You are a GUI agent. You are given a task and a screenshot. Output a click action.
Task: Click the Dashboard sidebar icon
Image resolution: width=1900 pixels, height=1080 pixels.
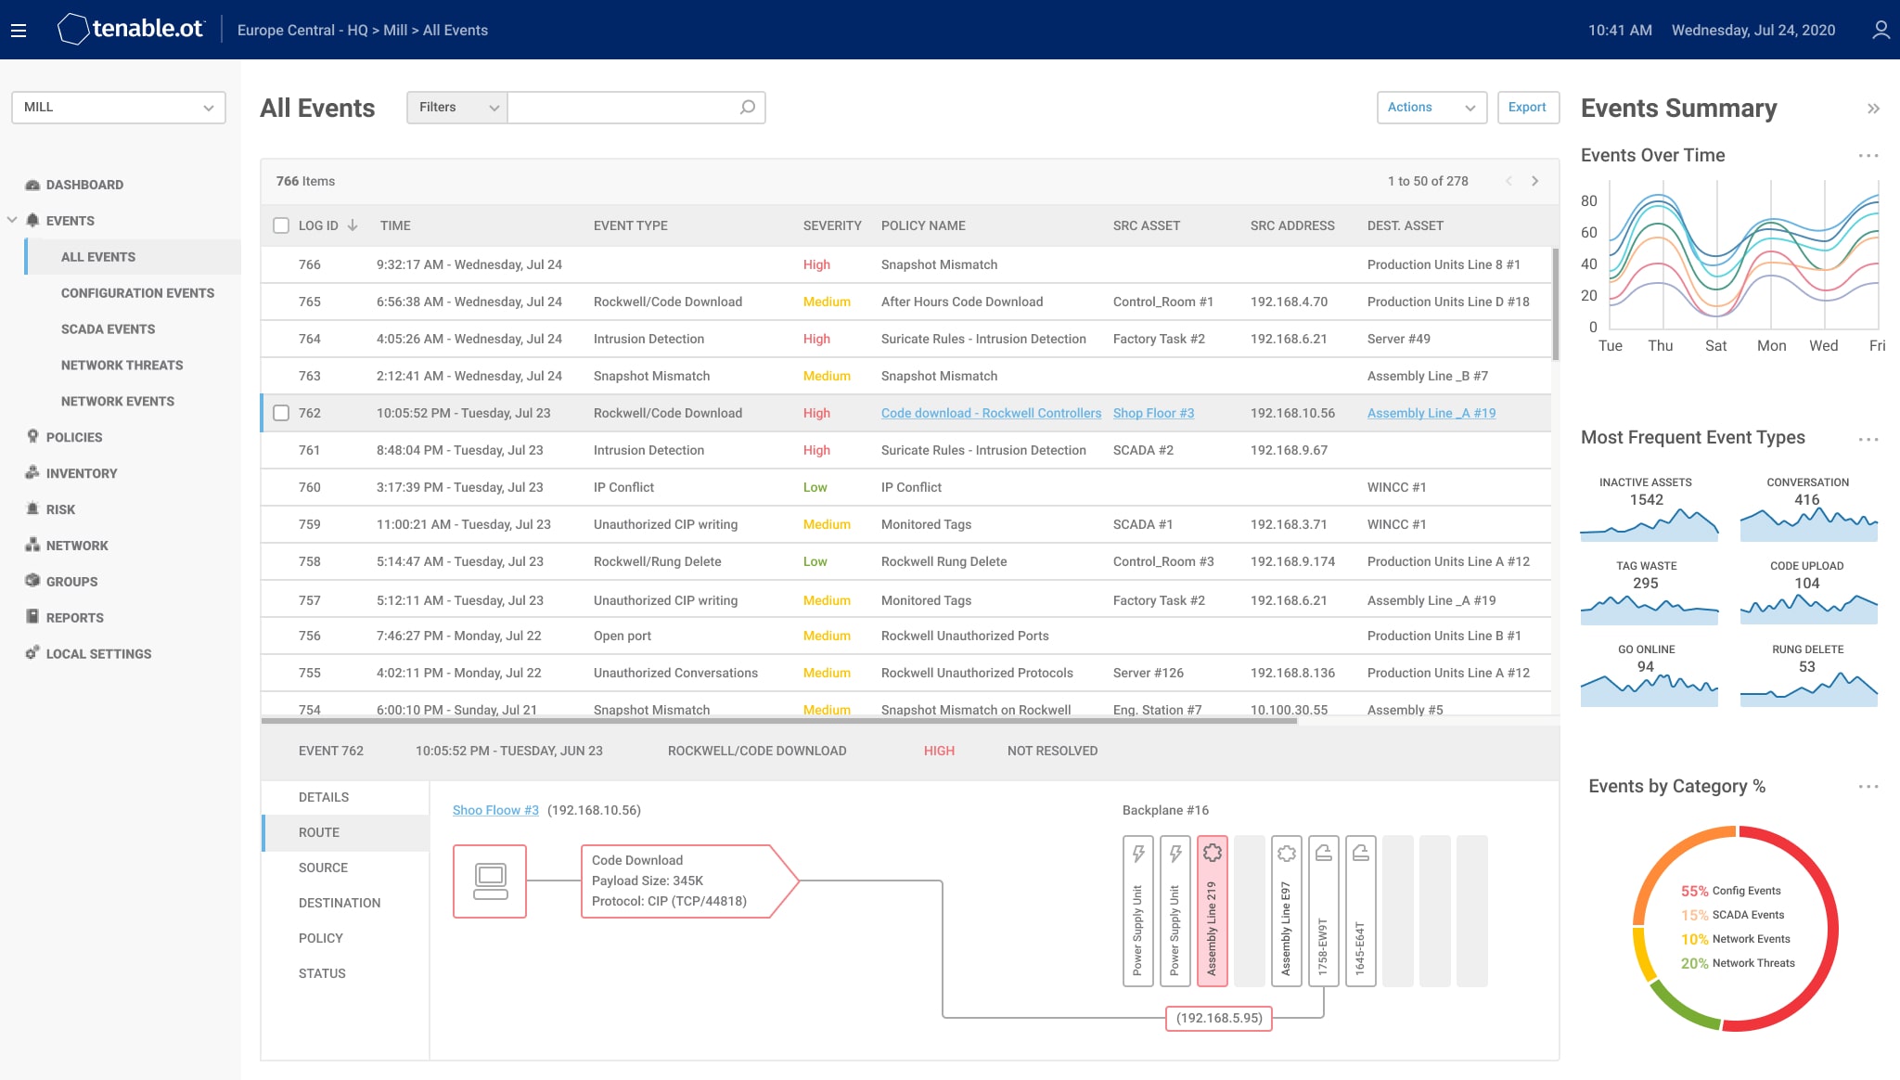pos(32,185)
